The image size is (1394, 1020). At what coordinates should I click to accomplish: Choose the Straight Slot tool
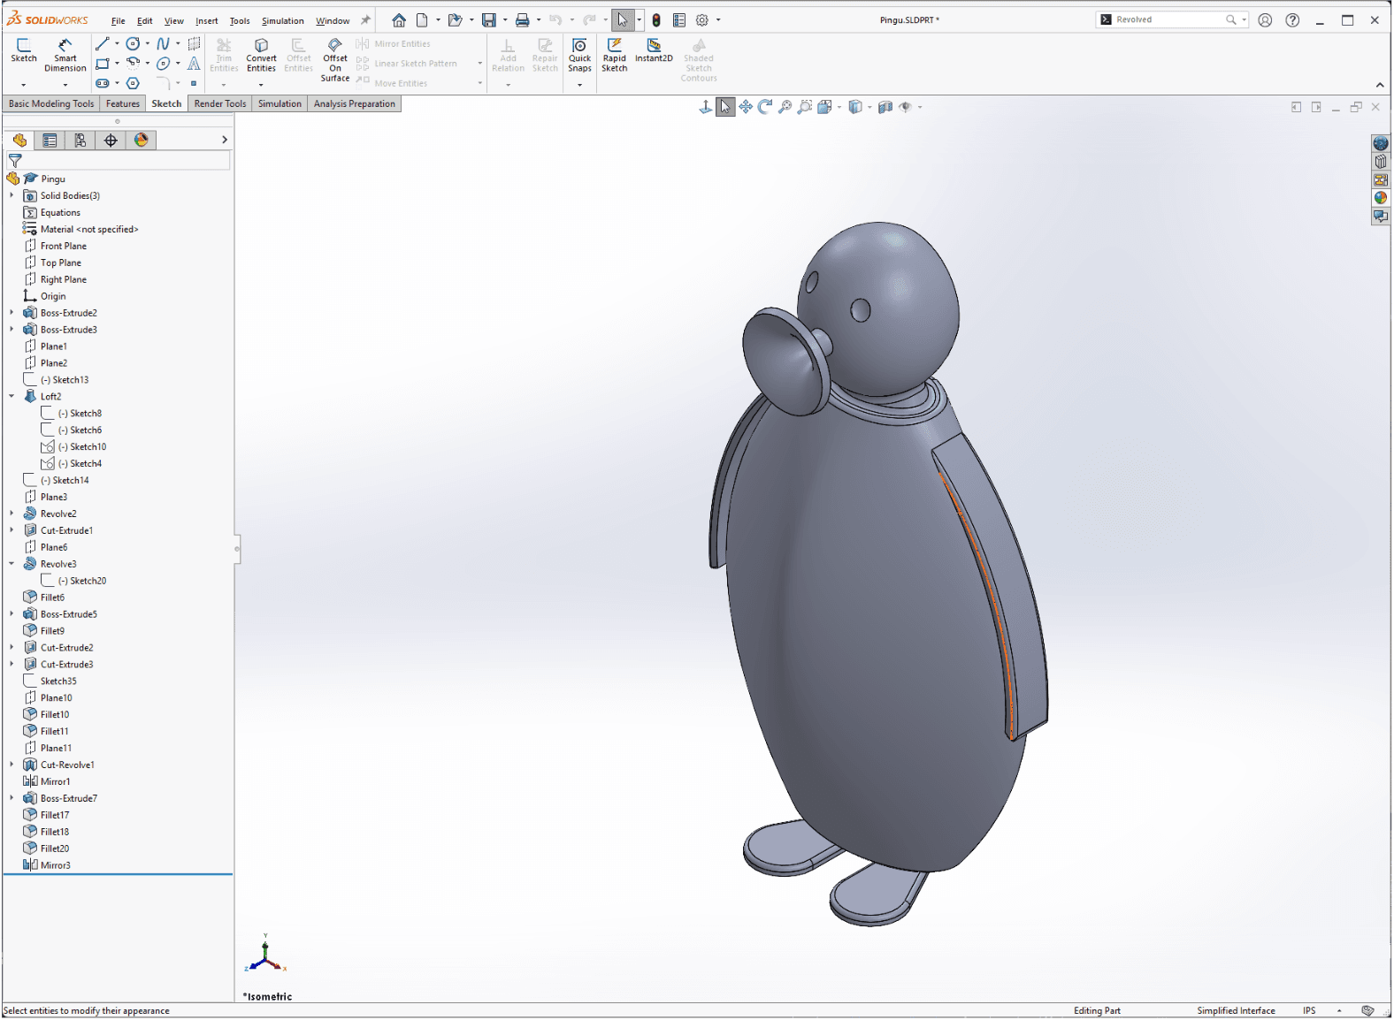[x=103, y=83]
